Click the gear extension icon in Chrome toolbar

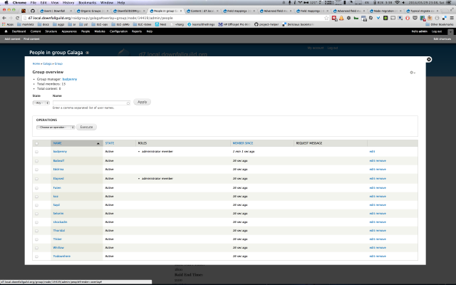click(x=348, y=18)
